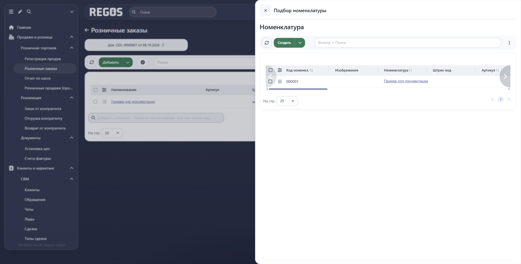
Task: Collapse Продажи и розница section
Action: [x=72, y=37]
